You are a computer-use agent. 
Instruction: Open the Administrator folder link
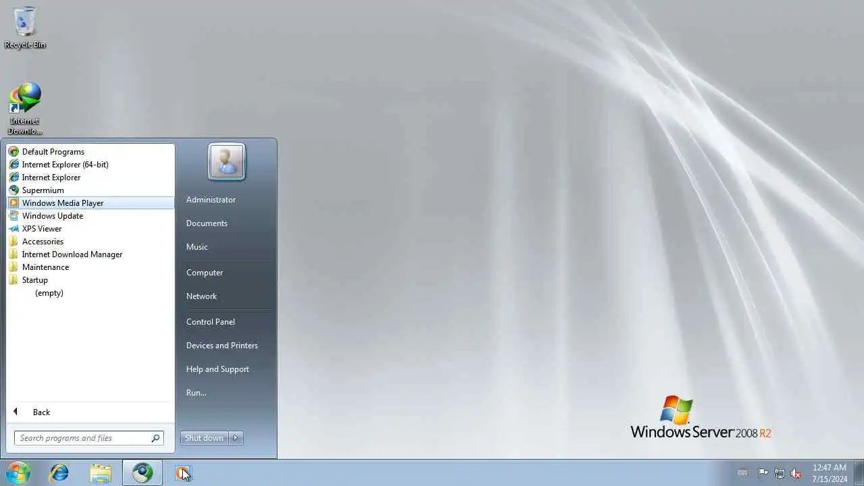point(211,200)
